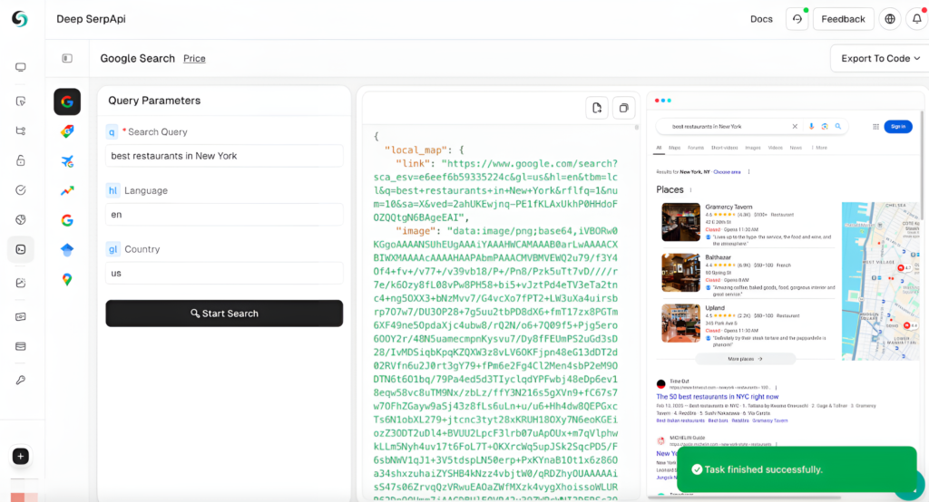Click the "local_map" JSON key

pyautogui.click(x=417, y=150)
